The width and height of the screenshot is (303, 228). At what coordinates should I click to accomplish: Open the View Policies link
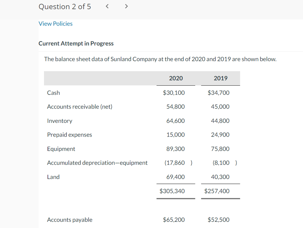pyautogui.click(x=55, y=24)
